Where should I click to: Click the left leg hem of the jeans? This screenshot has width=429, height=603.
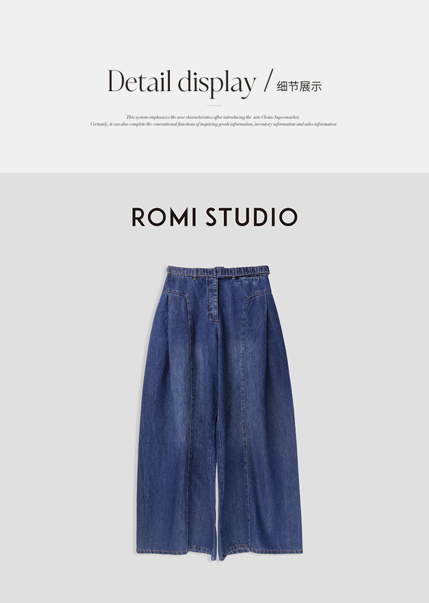point(174,551)
